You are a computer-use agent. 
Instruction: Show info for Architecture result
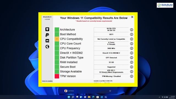click(131, 30)
